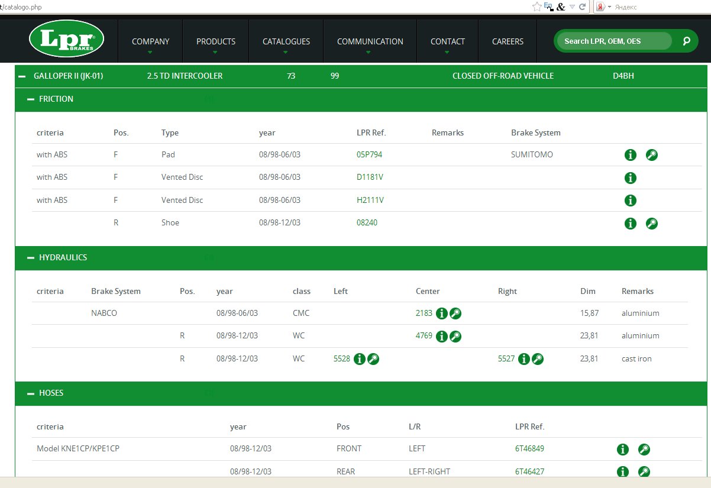Click the Yandex search engine icon

click(600, 7)
